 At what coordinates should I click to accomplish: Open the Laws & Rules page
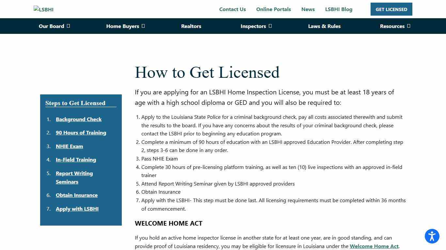[x=324, y=26]
